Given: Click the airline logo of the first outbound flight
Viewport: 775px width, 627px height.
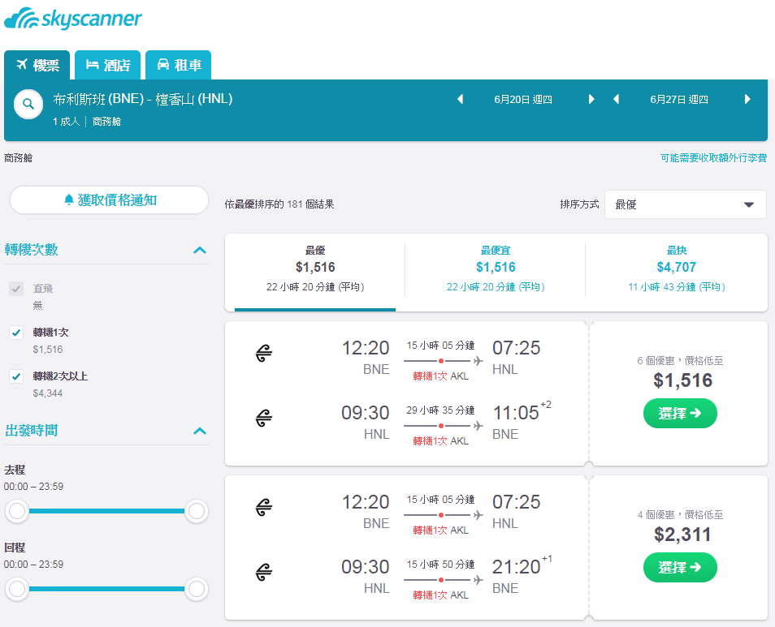Looking at the screenshot, I should 264,353.
